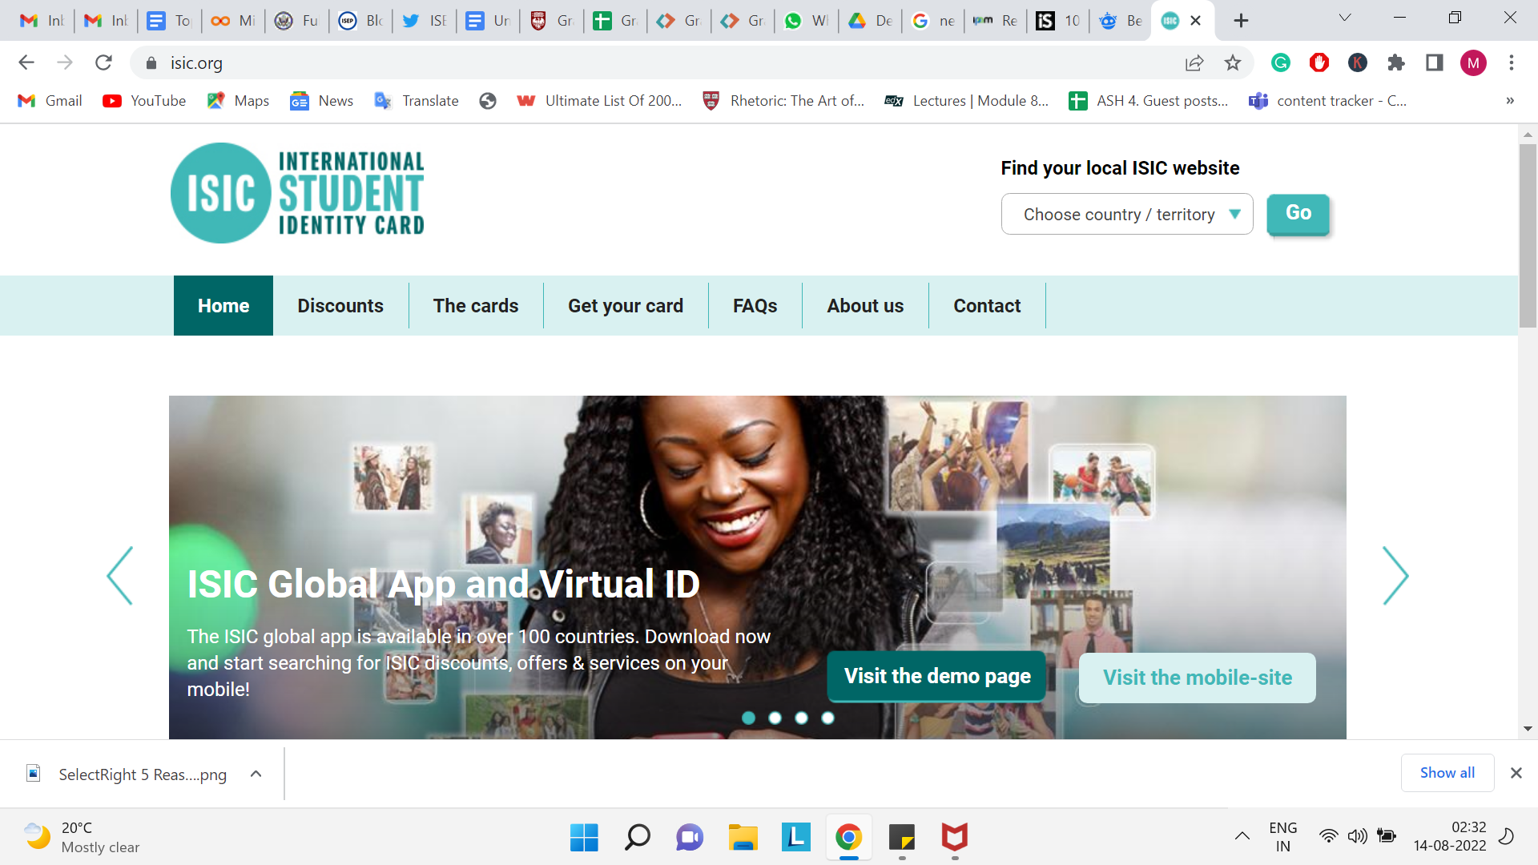The image size is (1538, 865).
Task: Close the downloads bar
Action: 1516,773
